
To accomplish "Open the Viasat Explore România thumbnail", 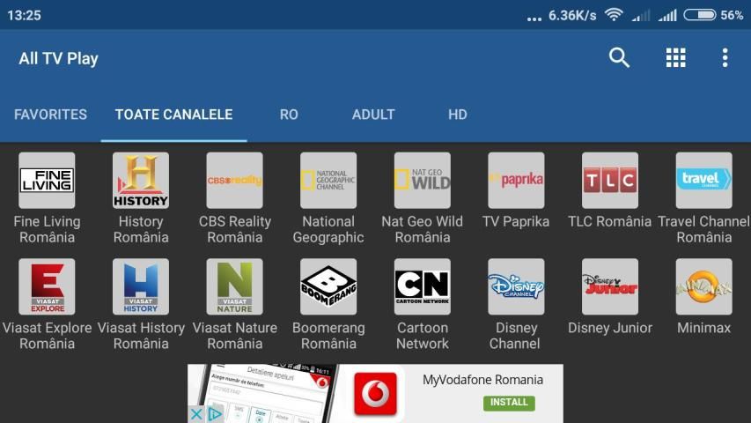I will point(47,286).
